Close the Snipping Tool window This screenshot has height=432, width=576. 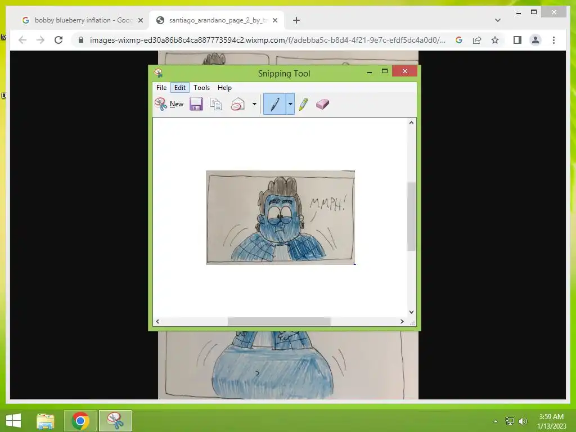tap(405, 71)
